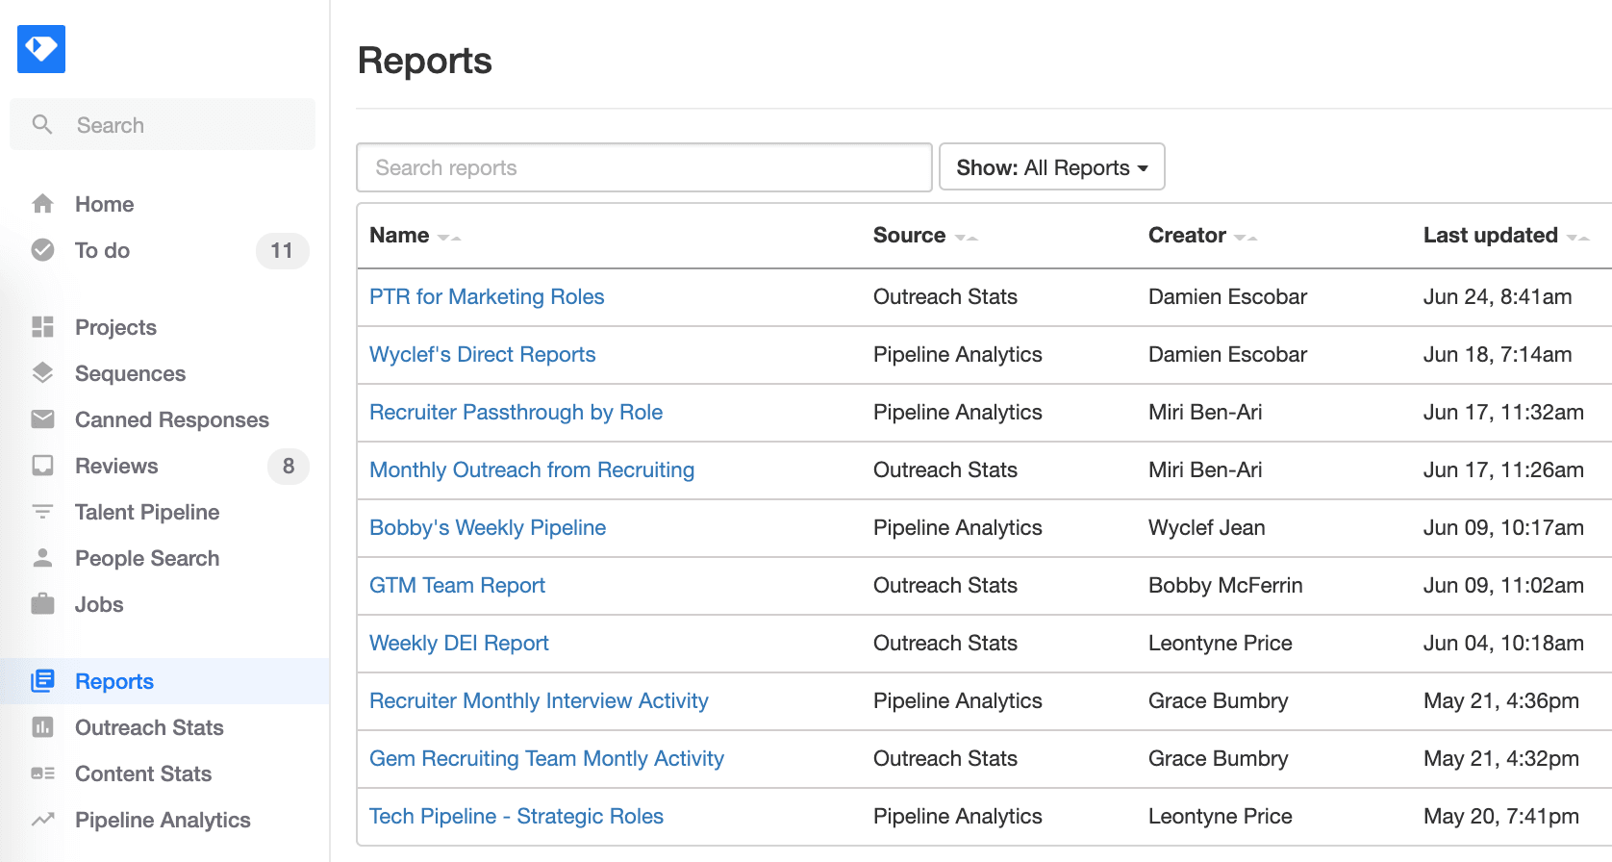The height and width of the screenshot is (862, 1612).
Task: Select Content Stats in sidebar
Action: 143,773
